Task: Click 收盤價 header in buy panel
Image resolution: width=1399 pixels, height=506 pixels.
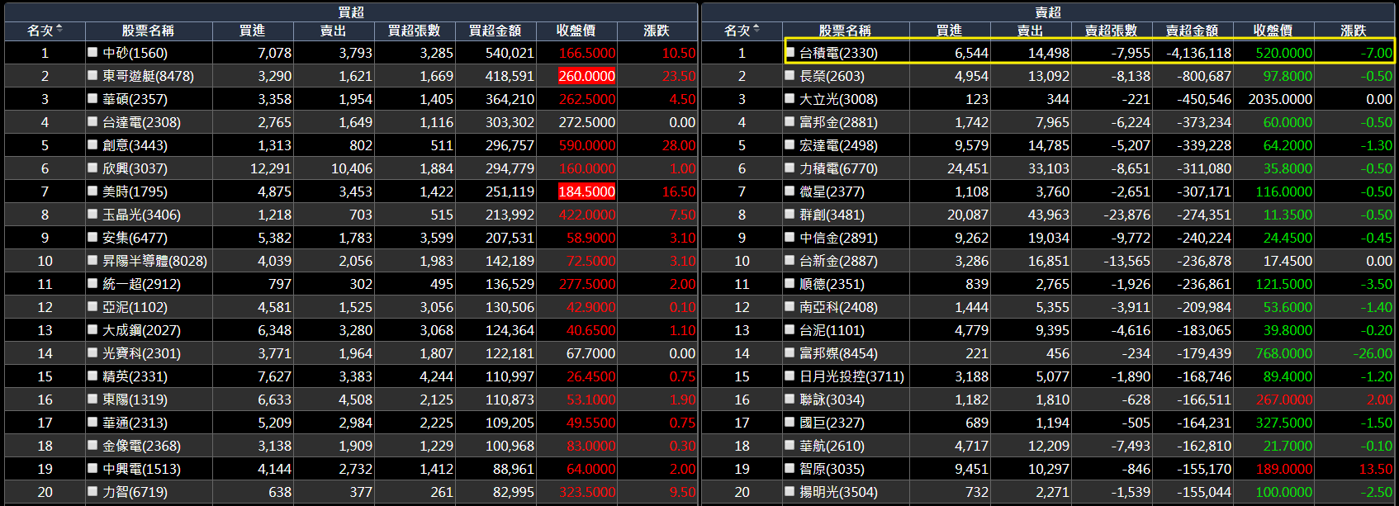Action: (576, 31)
